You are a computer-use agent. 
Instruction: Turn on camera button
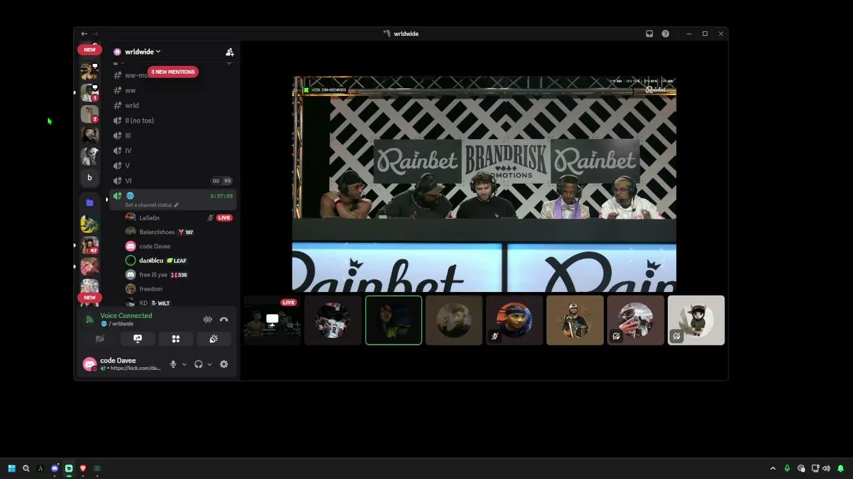100,339
